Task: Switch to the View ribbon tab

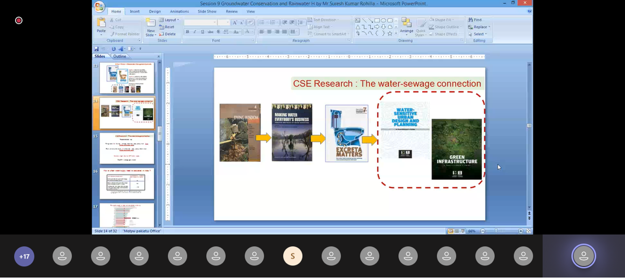Action: 251,11
